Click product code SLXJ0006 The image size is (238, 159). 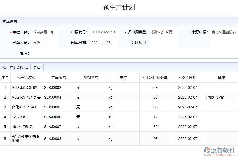coord(53,117)
